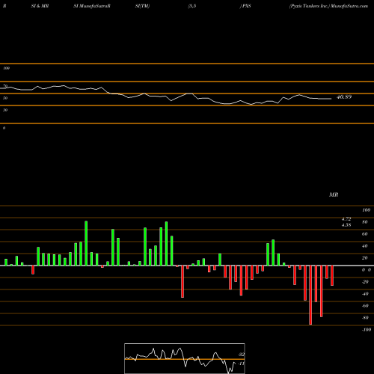Click the RSI current value 40.89
The image size is (374, 374).
[344, 97]
